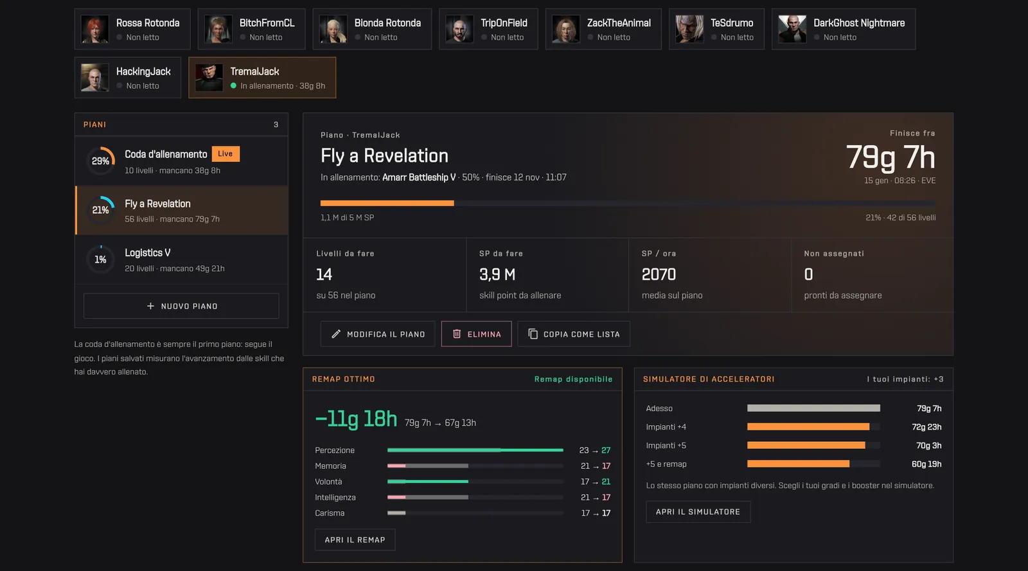Click TeSdrumo portrait avatar
This screenshot has height=571, width=1028.
tap(689, 30)
